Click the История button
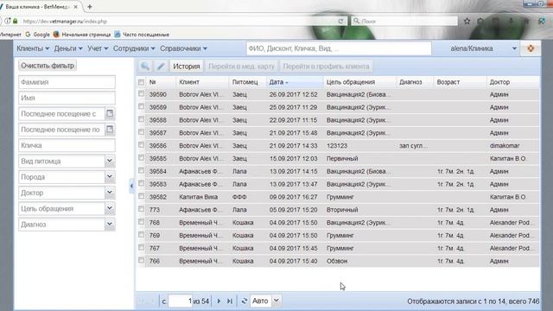Image resolution: width=553 pixels, height=311 pixels. pos(187,67)
